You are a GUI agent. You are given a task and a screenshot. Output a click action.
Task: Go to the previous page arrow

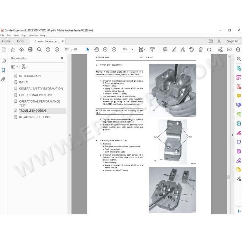[48, 49]
